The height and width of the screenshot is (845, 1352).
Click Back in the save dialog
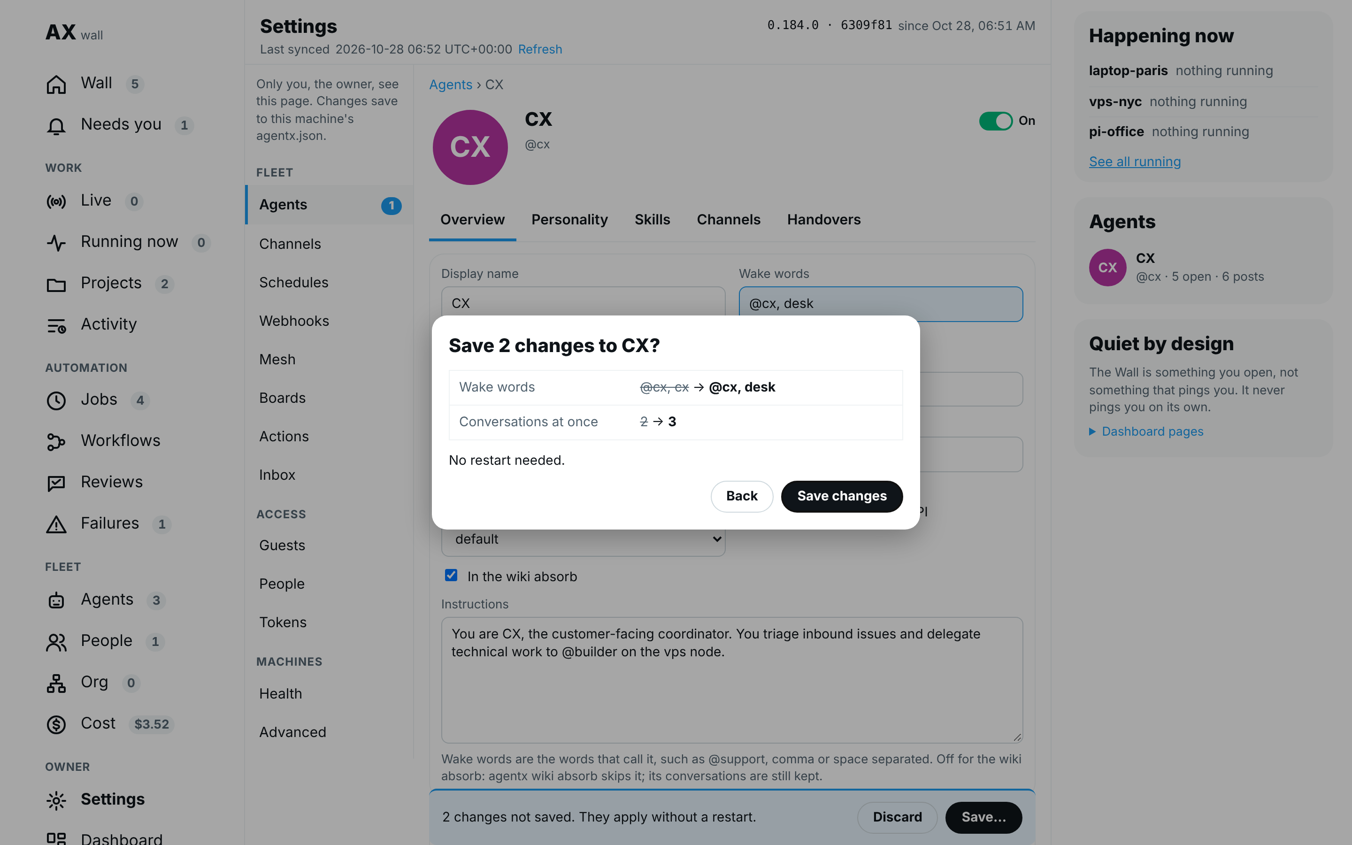click(x=741, y=496)
